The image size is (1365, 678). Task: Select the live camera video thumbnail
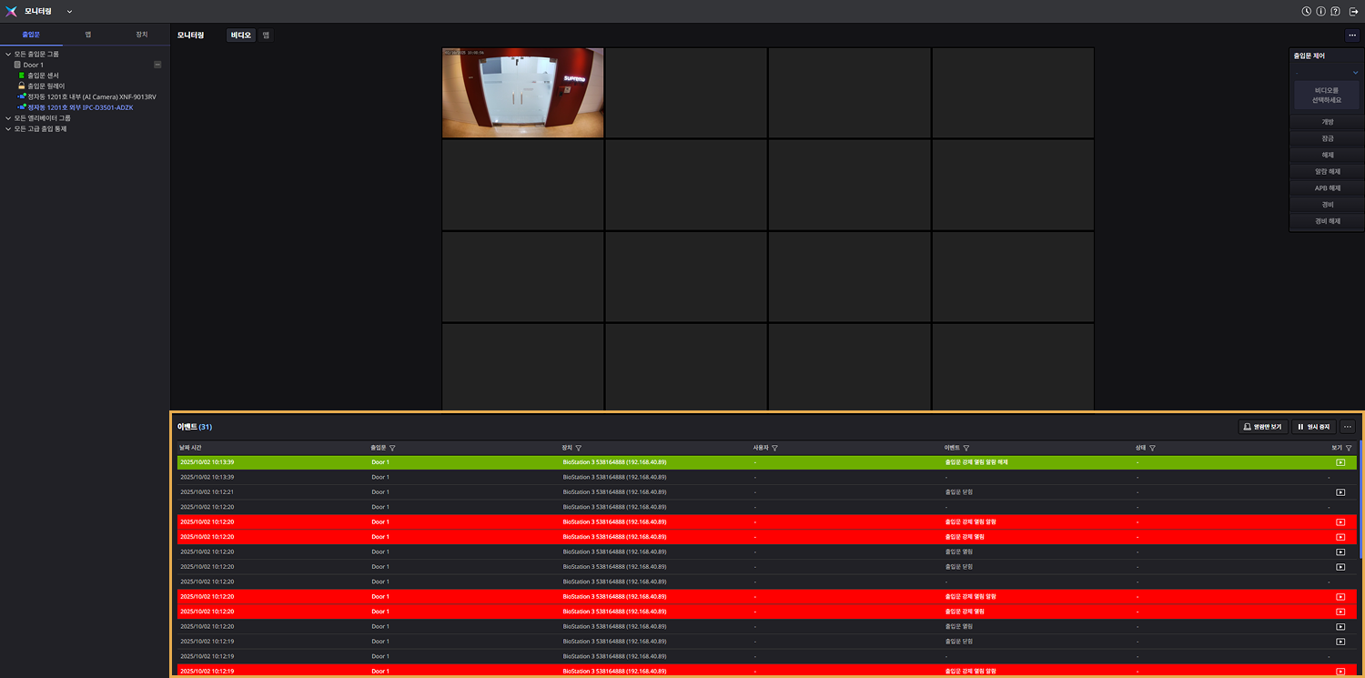pyautogui.click(x=522, y=93)
